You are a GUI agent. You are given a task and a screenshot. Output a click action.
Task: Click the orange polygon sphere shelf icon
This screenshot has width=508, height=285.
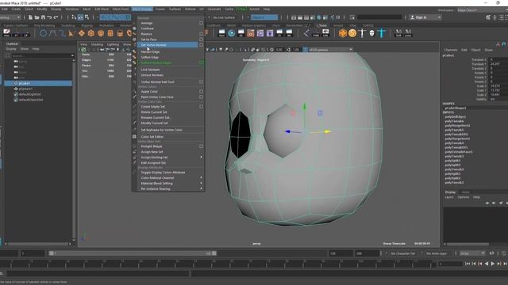click(101, 33)
